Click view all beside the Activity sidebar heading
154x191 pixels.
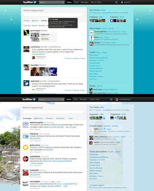pyautogui.click(x=99, y=86)
